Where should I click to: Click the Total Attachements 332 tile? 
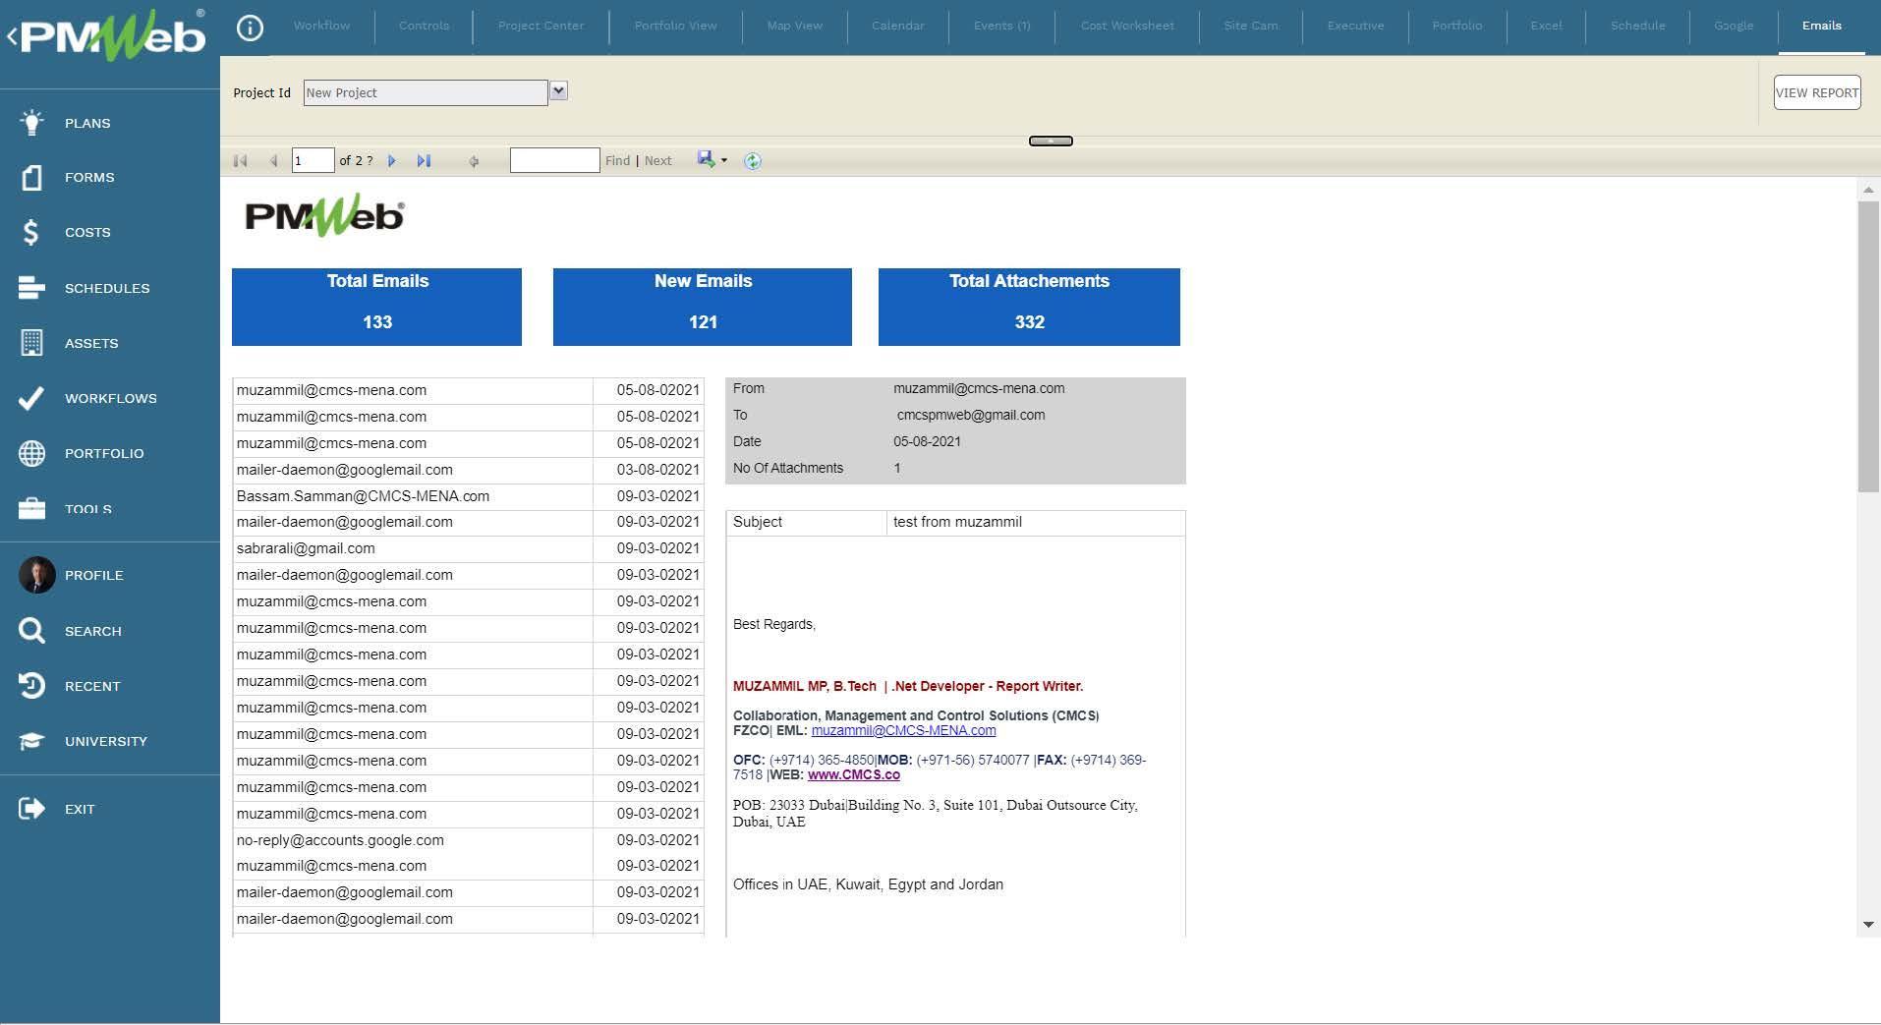click(x=1029, y=307)
